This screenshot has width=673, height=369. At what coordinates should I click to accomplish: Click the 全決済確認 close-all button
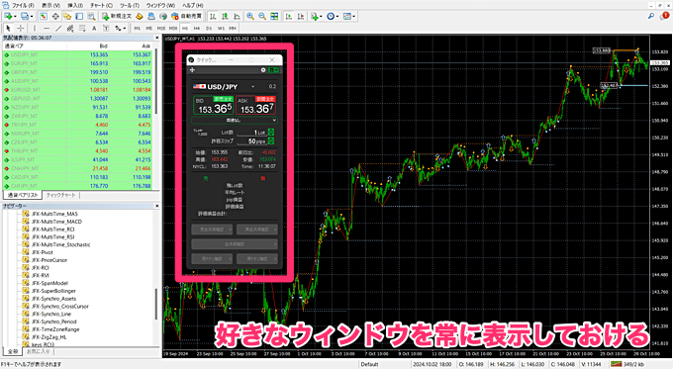point(235,244)
